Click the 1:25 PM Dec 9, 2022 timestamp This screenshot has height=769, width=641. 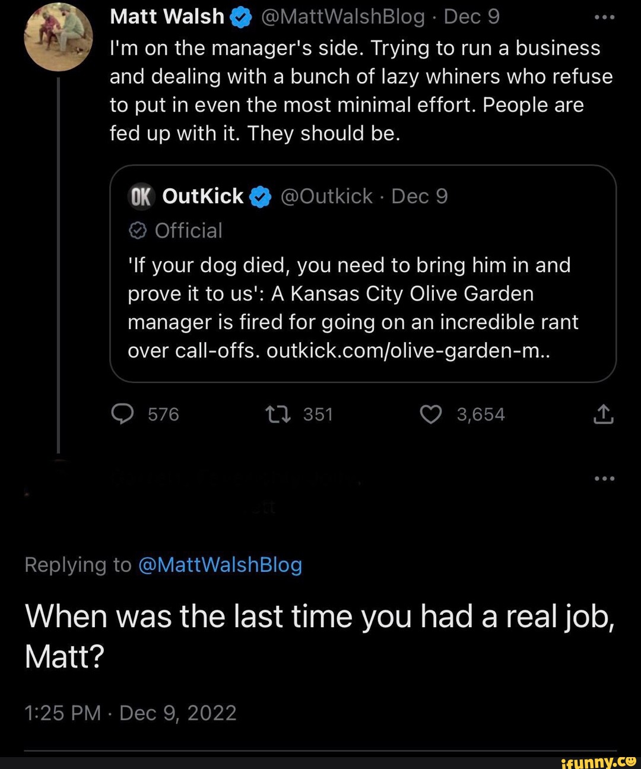[131, 713]
